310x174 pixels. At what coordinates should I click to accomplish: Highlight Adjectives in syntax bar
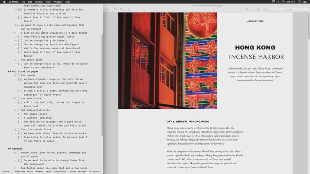[x=19, y=171]
